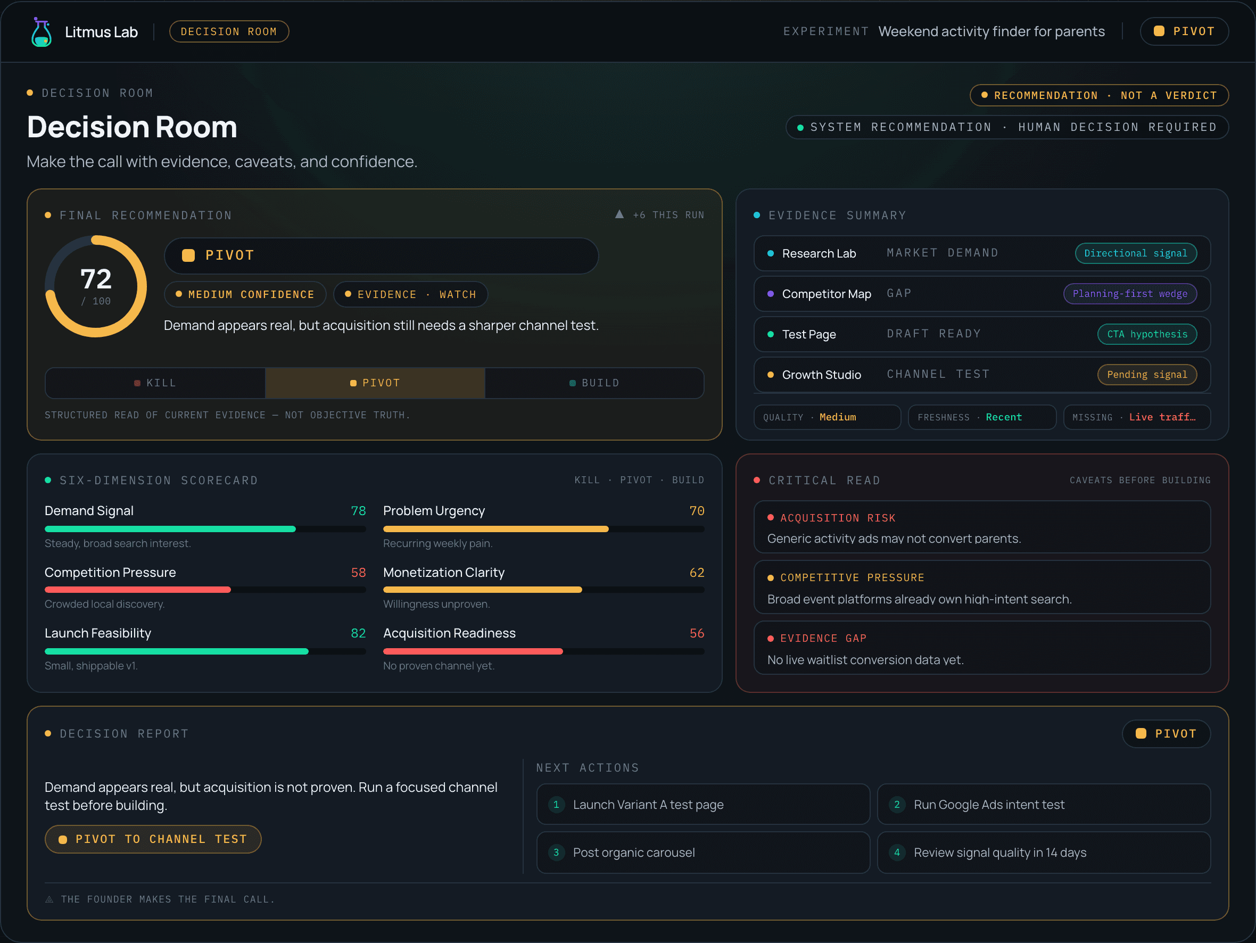
Task: Click the Monetization Clarity progress bar
Action: (x=543, y=590)
